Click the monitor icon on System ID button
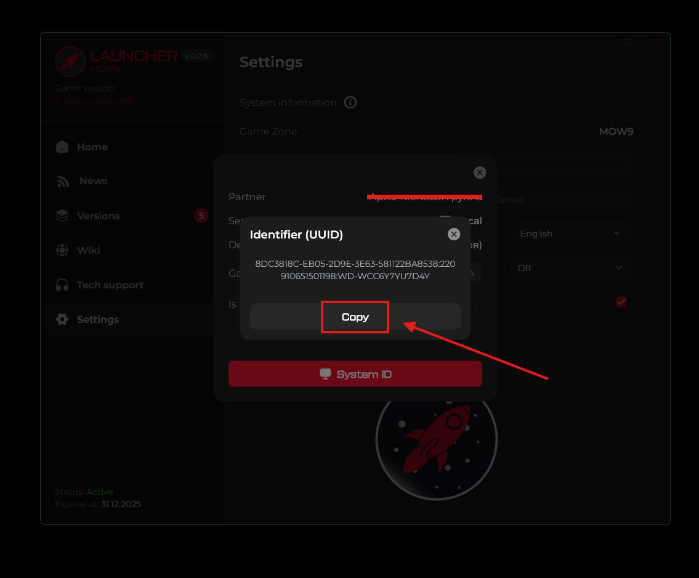Image resolution: width=699 pixels, height=578 pixels. tap(325, 374)
